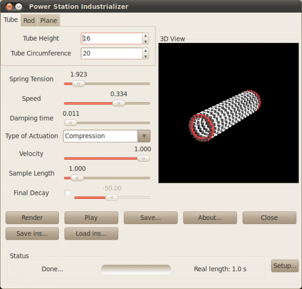The width and height of the screenshot is (302, 289).
Task: Click the Final Decay value -50.00
Action: point(112,188)
